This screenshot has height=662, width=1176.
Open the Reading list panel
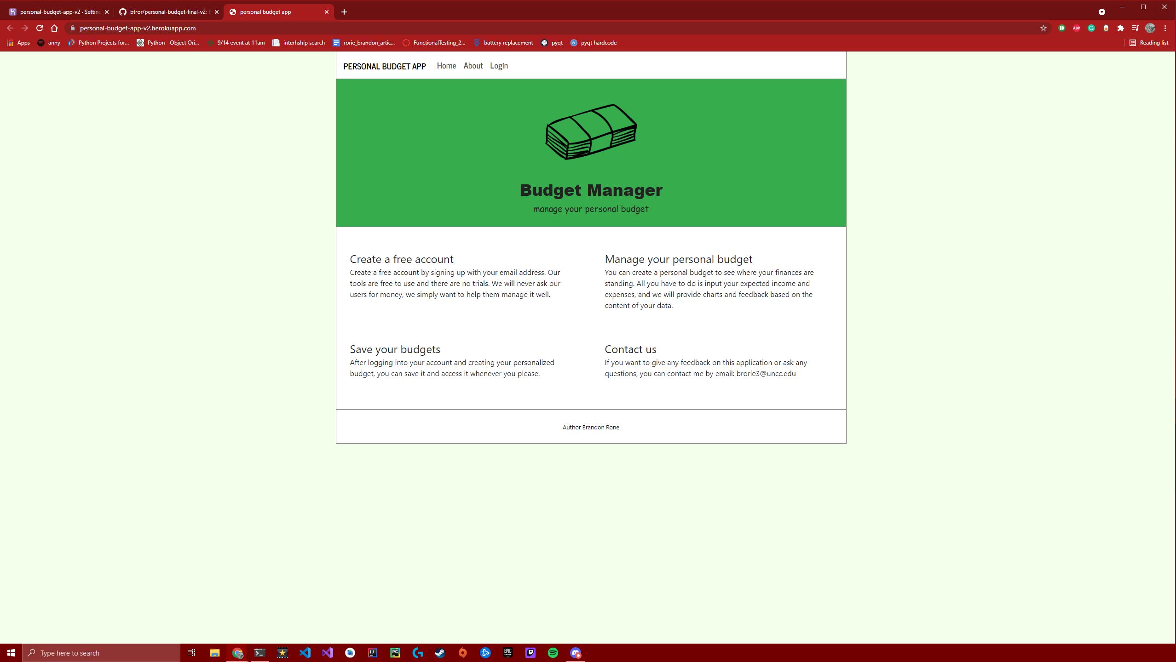[1149, 43]
